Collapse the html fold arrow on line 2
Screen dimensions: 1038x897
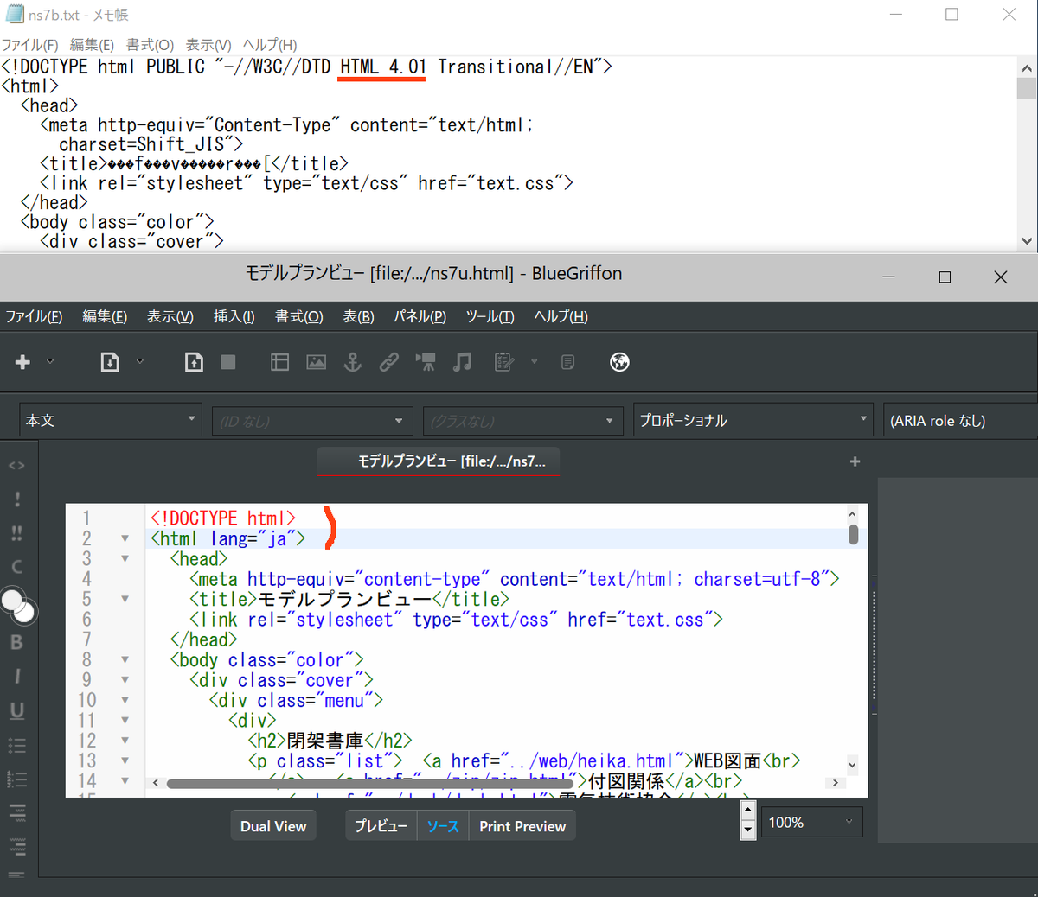coord(125,538)
